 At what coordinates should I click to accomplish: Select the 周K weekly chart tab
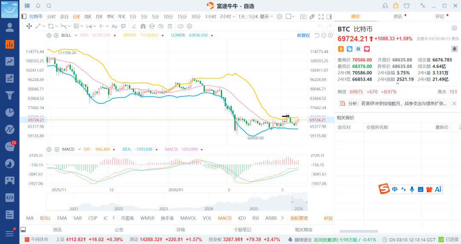pyautogui.click(x=88, y=17)
